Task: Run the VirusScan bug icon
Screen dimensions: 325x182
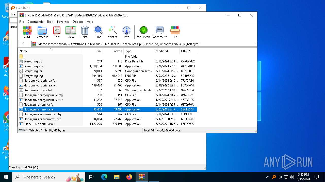Action: (x=143, y=32)
